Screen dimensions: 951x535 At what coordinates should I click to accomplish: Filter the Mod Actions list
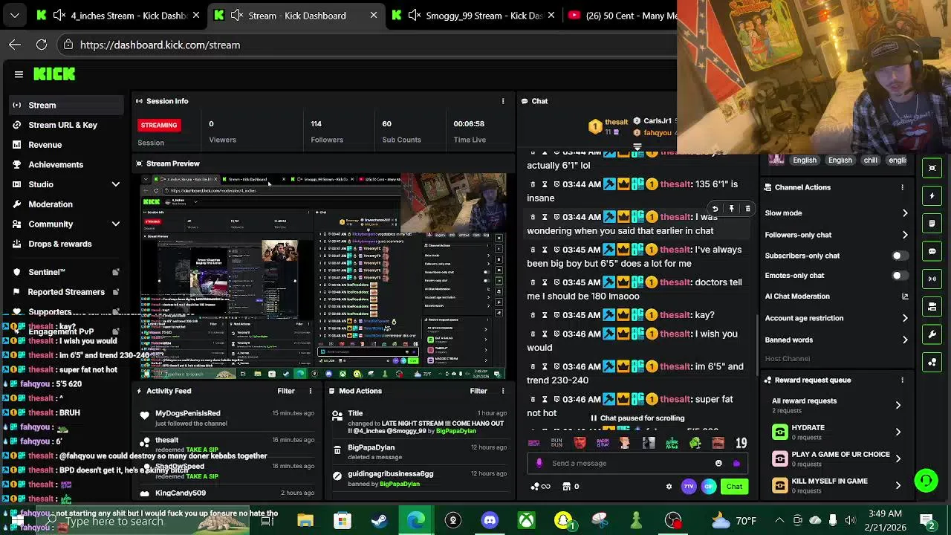point(478,391)
